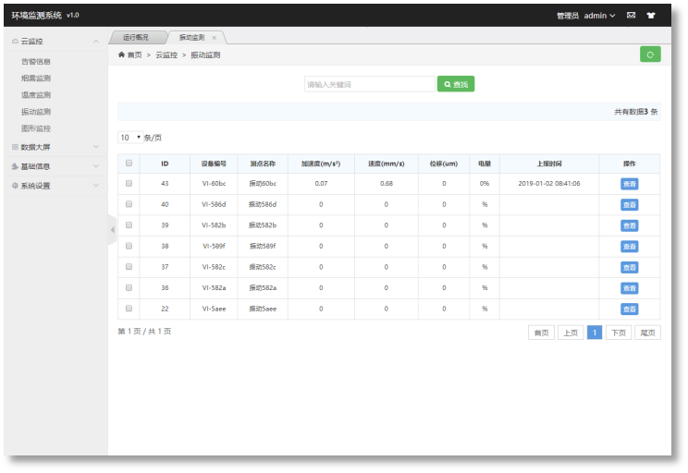Click the t-shirt theme icon

pos(650,16)
